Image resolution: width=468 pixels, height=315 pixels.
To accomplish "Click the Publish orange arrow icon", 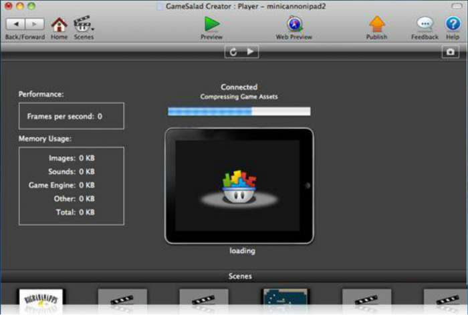I will tap(377, 24).
